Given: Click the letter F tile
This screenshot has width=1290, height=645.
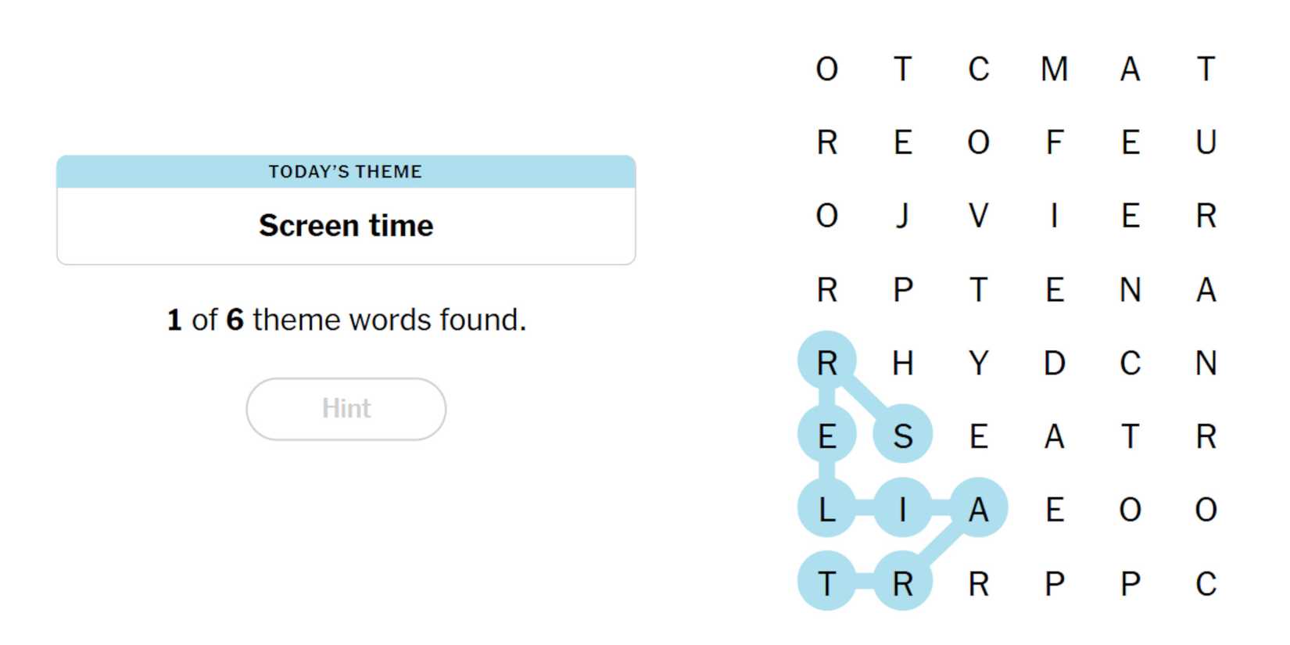Looking at the screenshot, I should [x=1054, y=143].
